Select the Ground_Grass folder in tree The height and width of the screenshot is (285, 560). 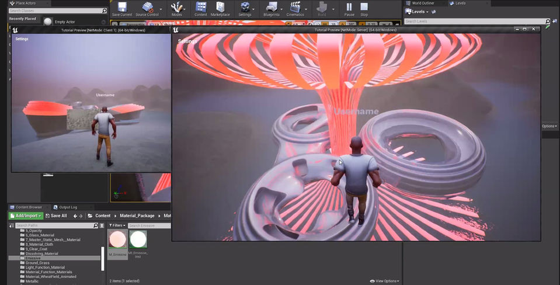(37, 263)
